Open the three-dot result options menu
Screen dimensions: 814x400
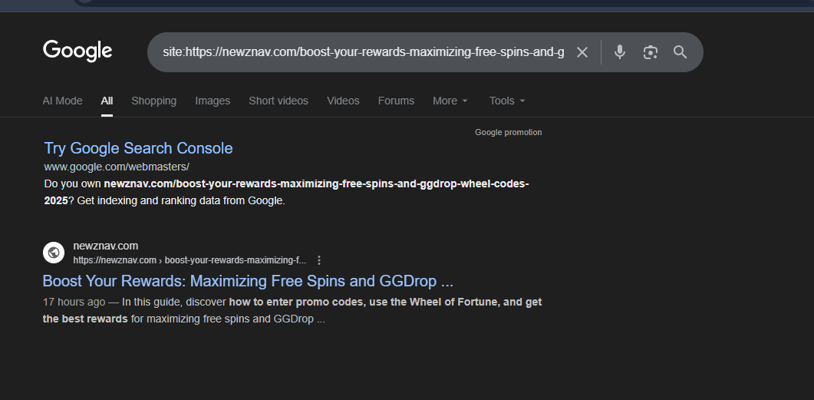[x=319, y=260]
